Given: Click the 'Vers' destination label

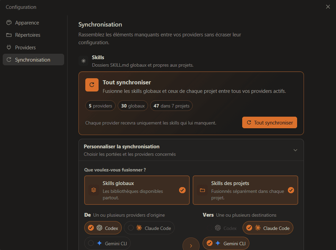Looking at the screenshot, I should [x=208, y=215].
